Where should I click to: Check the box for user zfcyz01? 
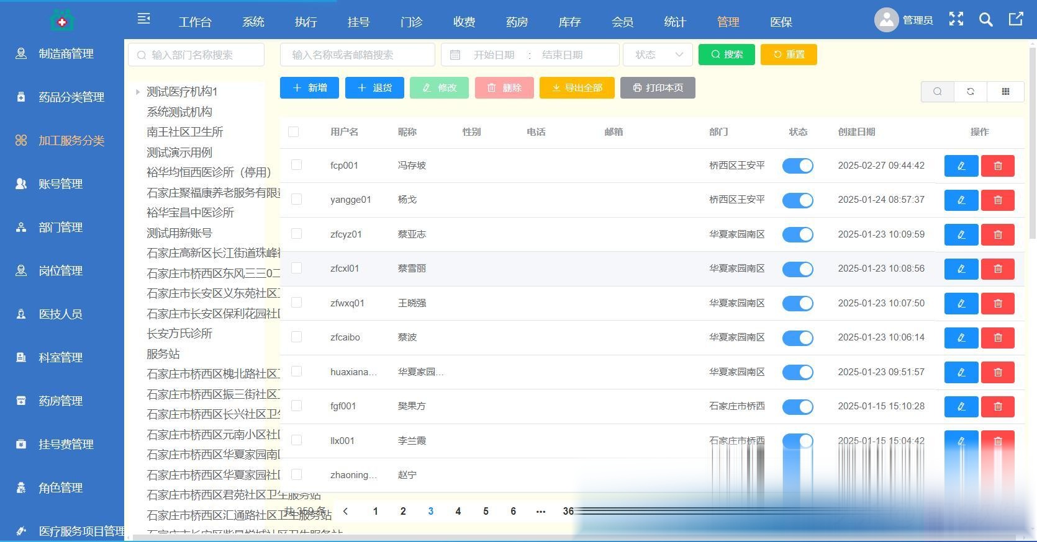click(x=297, y=234)
